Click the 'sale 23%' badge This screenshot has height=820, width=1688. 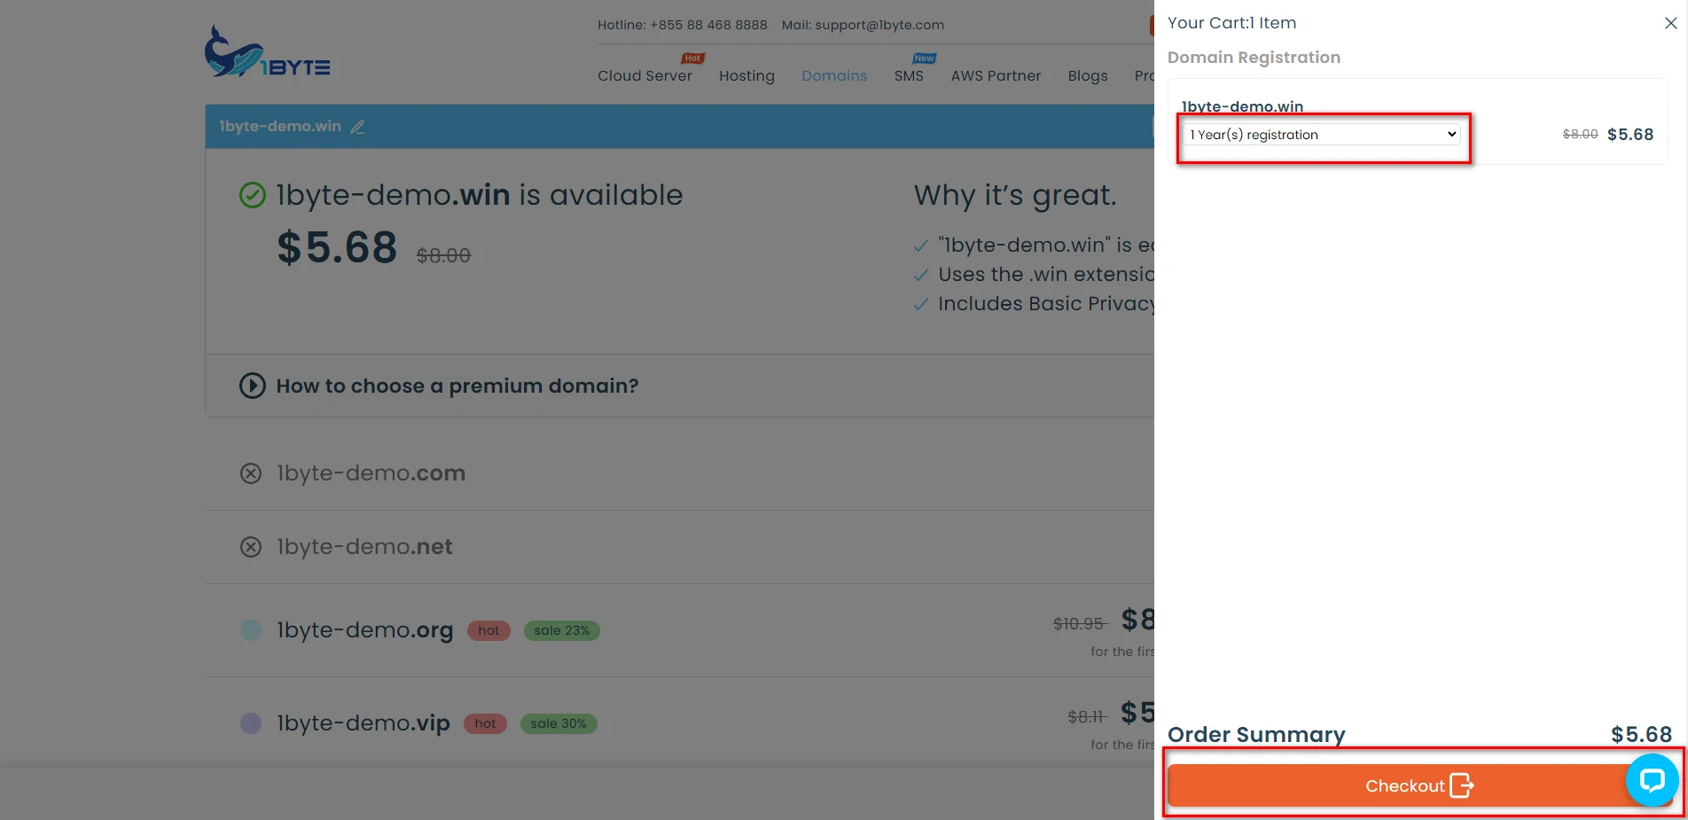pos(561,630)
